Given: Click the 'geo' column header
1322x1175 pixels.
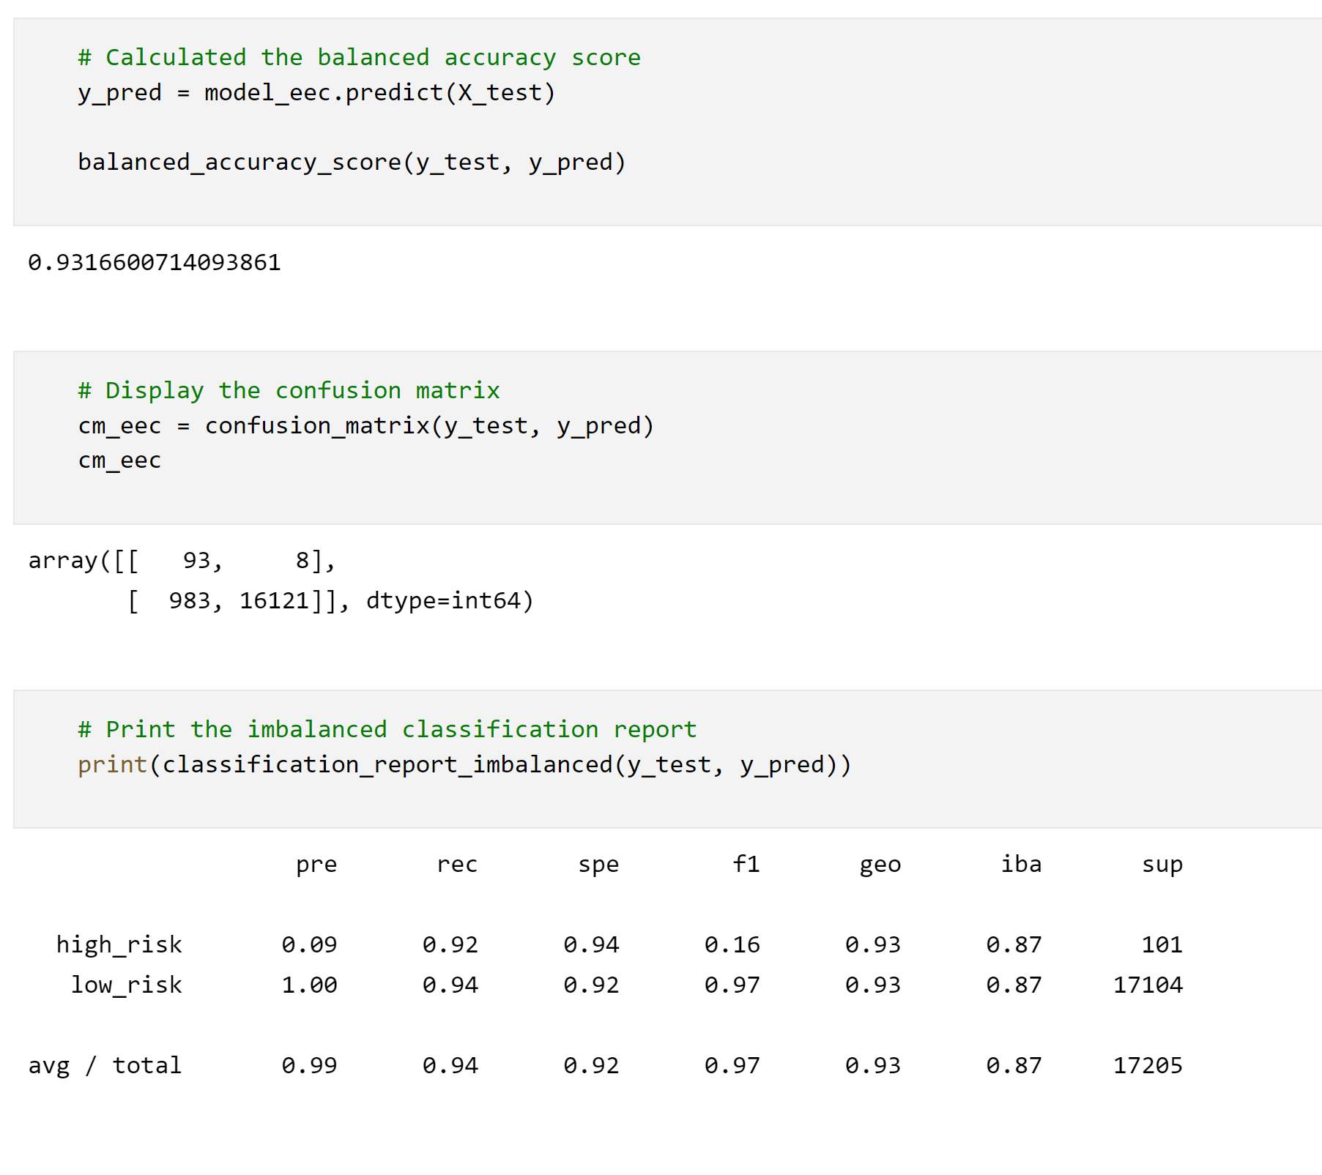Looking at the screenshot, I should click(x=880, y=865).
